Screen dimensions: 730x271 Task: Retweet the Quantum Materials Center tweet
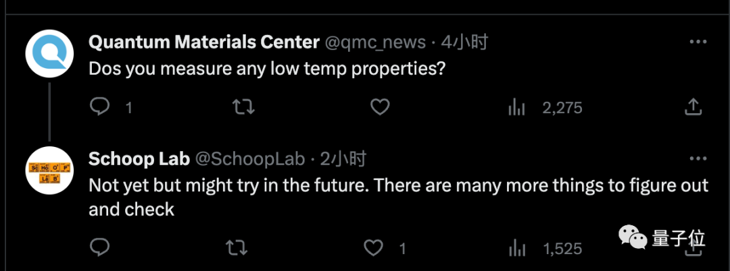pyautogui.click(x=240, y=107)
